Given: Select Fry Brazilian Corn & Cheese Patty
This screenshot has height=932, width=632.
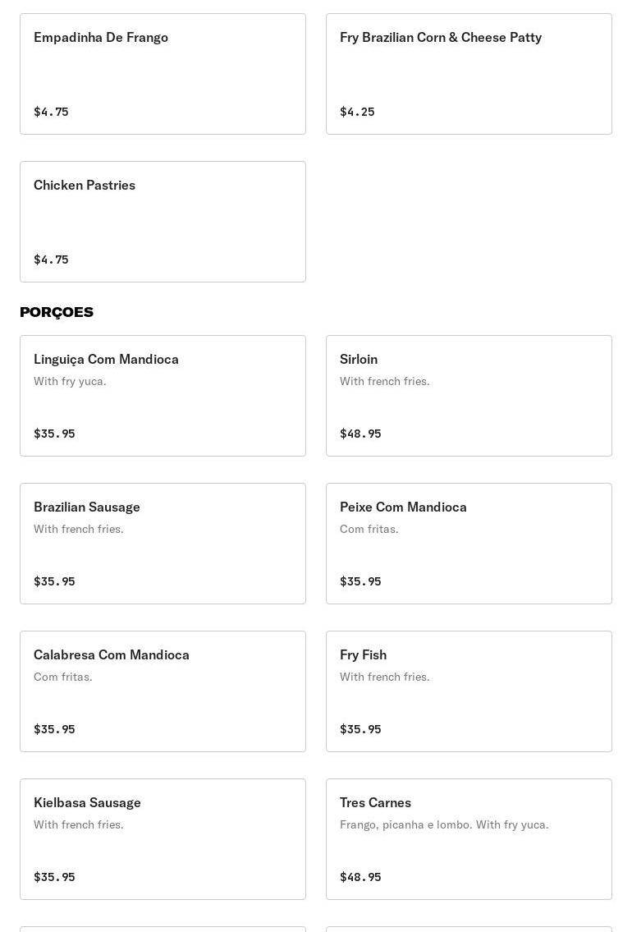Looking at the screenshot, I should click(x=469, y=74).
